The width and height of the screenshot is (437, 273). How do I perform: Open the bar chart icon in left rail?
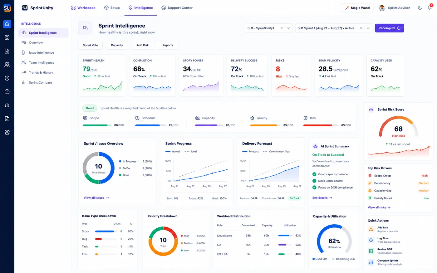pos(7,105)
